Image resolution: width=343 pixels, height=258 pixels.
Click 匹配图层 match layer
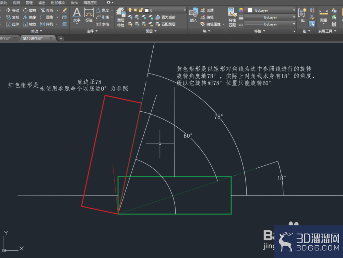point(166,24)
